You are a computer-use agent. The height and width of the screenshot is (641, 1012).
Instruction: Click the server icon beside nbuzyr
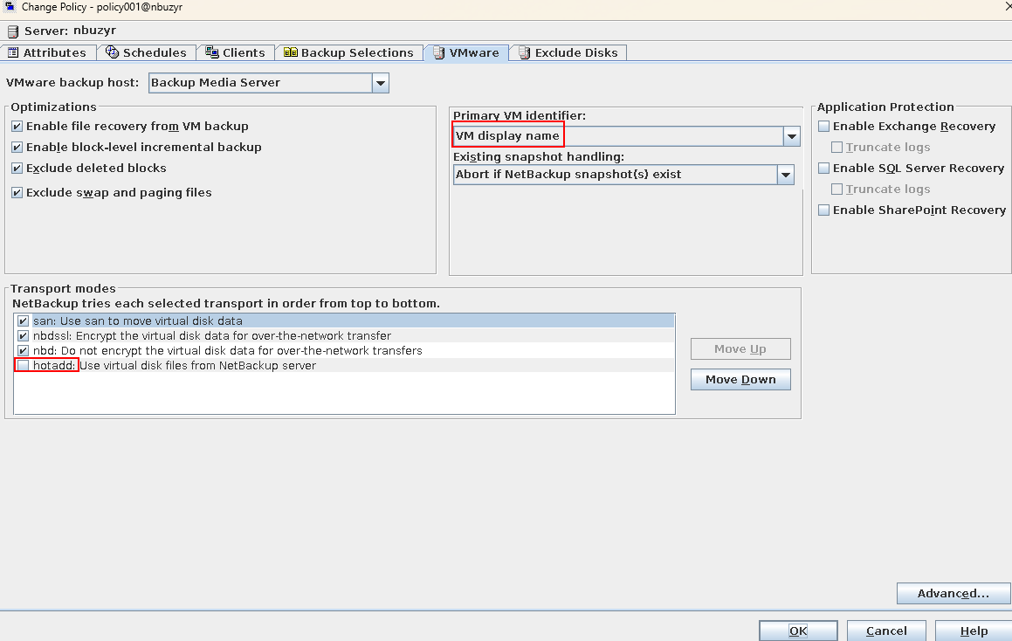[x=13, y=31]
